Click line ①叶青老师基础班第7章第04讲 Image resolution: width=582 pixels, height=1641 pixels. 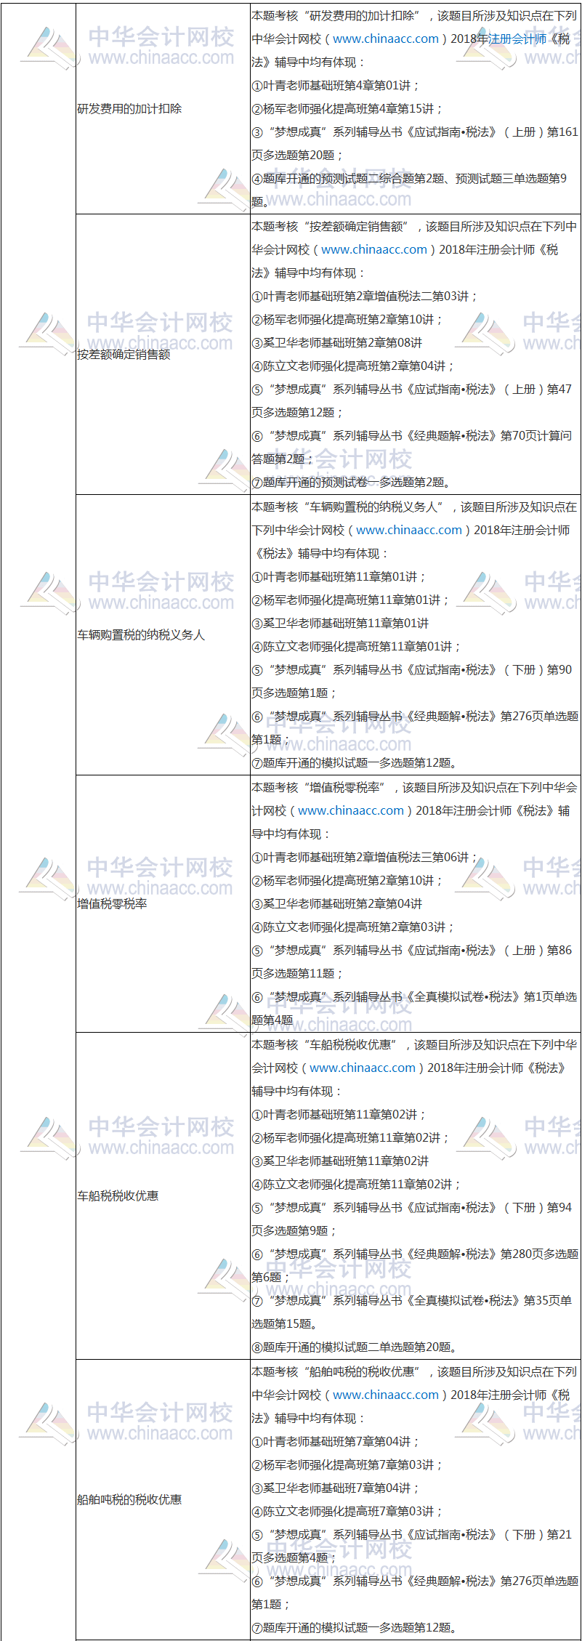tap(336, 1442)
